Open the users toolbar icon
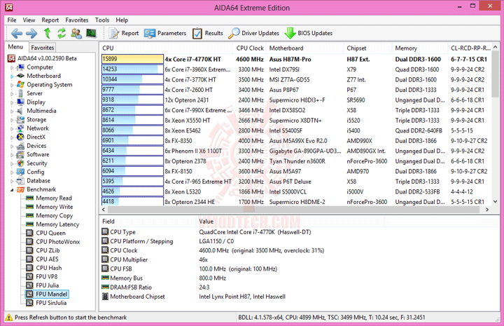This screenshot has width=504, height=326. (76, 33)
